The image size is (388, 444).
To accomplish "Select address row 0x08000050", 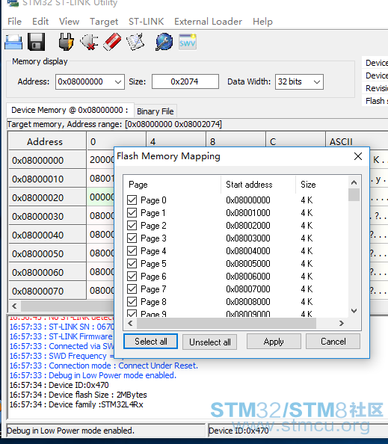I will click(x=47, y=253).
